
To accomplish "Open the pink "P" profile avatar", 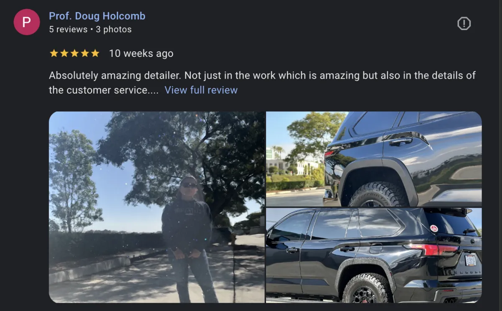I will pos(27,22).
